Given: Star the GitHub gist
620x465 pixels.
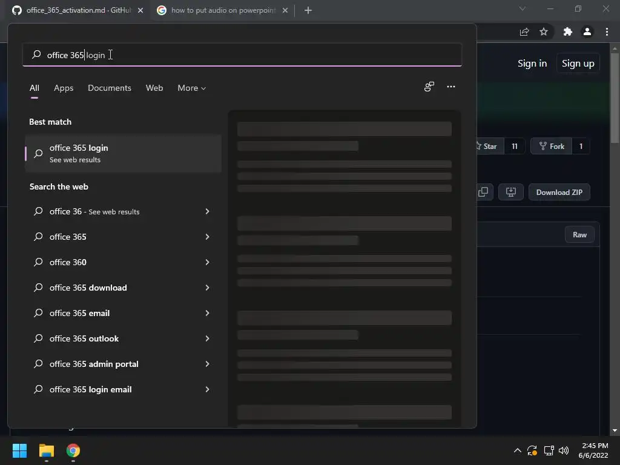Looking at the screenshot, I should (489, 147).
